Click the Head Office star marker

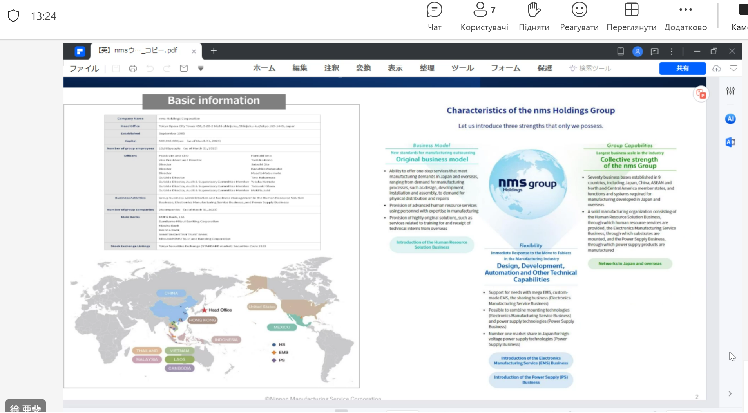click(204, 310)
